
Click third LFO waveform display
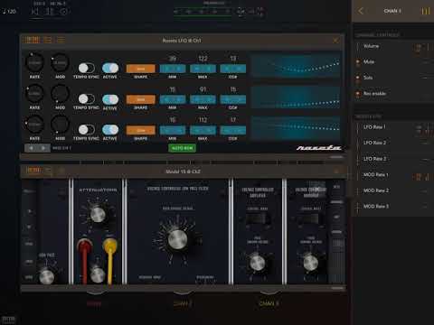pyautogui.click(x=296, y=128)
